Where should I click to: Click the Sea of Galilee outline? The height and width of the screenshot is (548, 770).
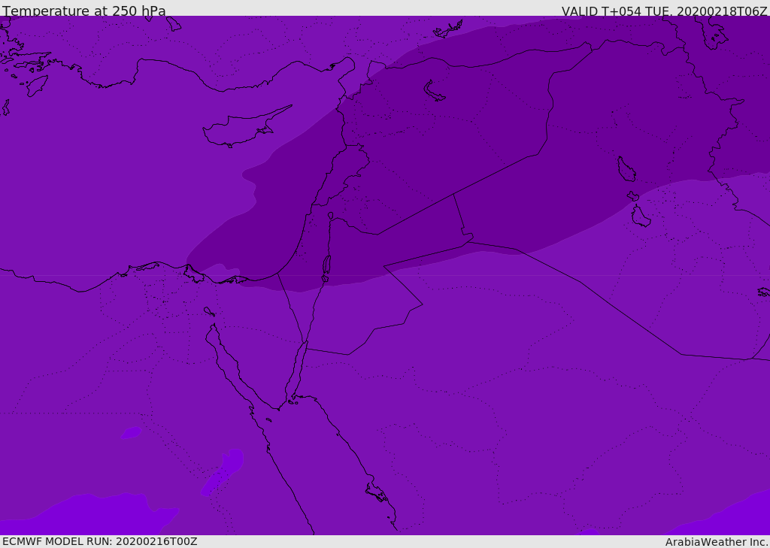[x=330, y=216]
